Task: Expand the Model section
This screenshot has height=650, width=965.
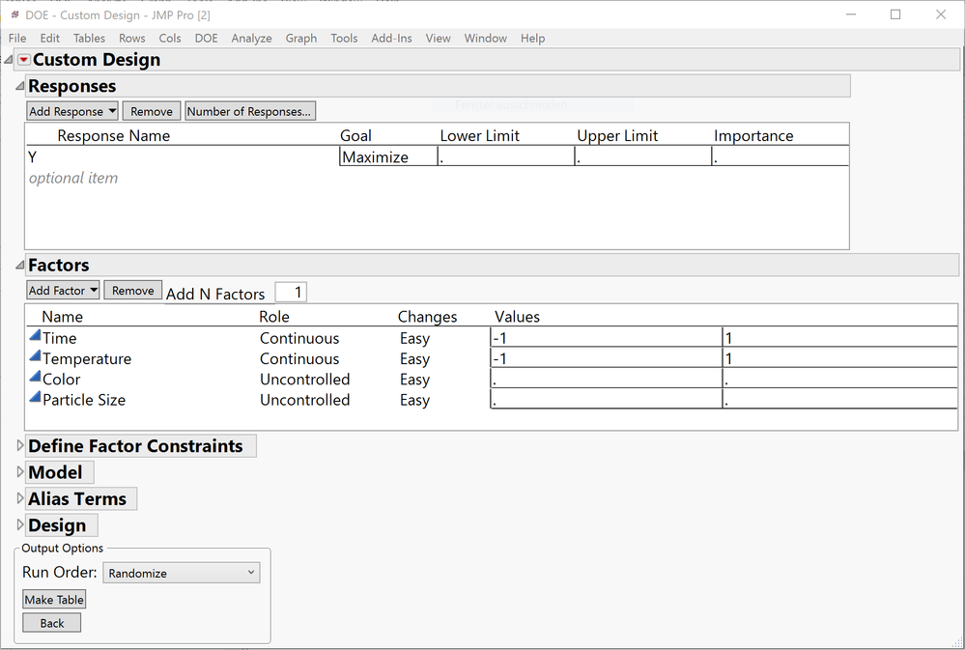Action: click(x=19, y=472)
